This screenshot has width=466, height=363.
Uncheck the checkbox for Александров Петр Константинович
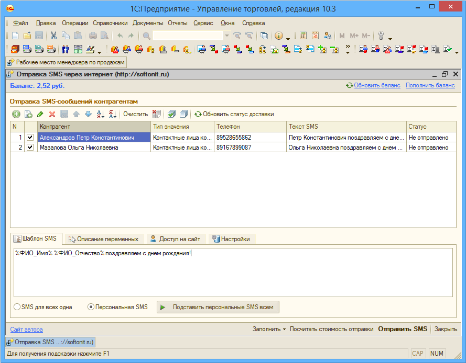30,138
